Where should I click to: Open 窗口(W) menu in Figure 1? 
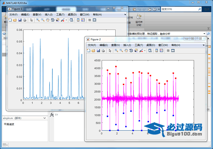tap(85, 15)
